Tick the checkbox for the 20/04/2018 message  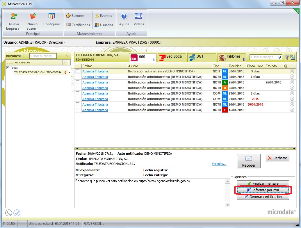click(78, 104)
